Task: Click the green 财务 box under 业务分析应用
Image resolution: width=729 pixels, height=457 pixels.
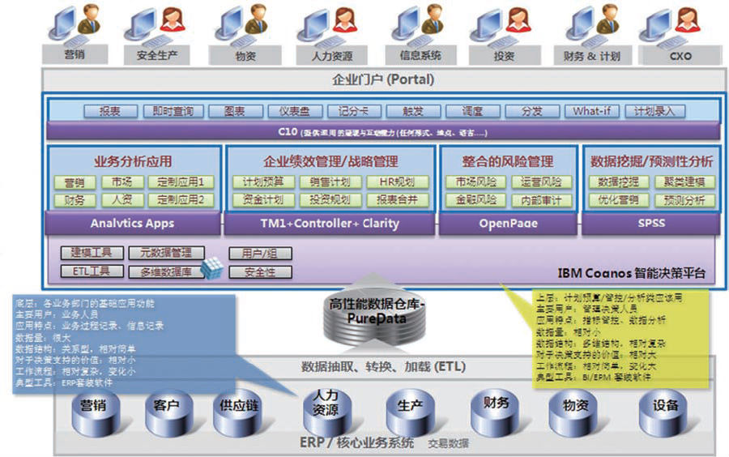Action: tap(75, 200)
